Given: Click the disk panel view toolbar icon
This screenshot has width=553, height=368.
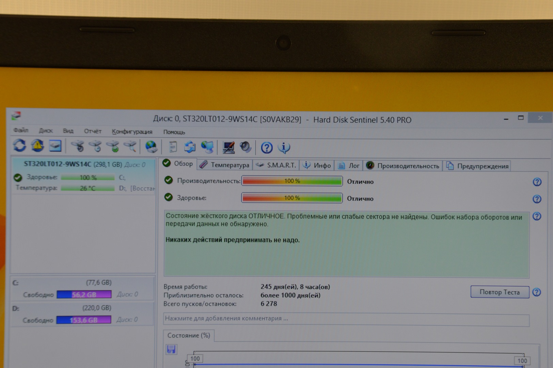Looking at the screenshot, I should (55, 146).
